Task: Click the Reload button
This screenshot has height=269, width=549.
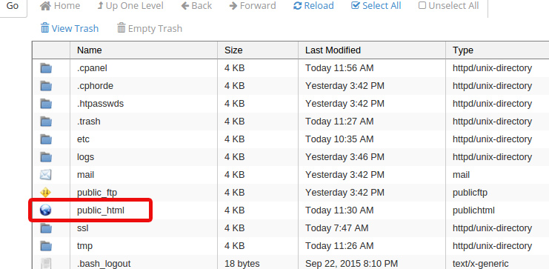Action: coord(313,6)
